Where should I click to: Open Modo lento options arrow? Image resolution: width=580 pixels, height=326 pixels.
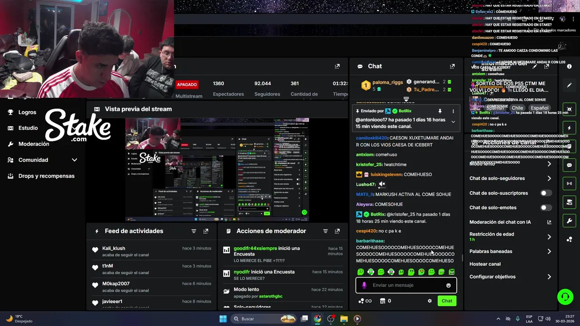[549, 164]
